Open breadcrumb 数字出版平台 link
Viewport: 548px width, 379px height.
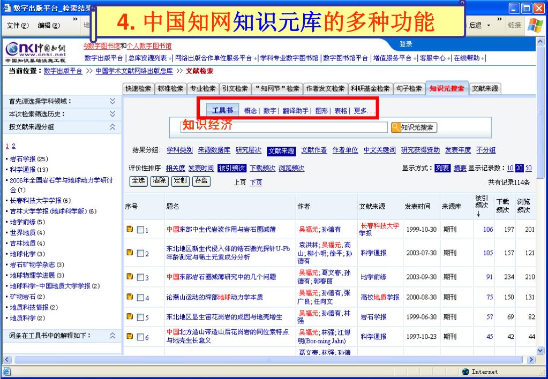63,71
